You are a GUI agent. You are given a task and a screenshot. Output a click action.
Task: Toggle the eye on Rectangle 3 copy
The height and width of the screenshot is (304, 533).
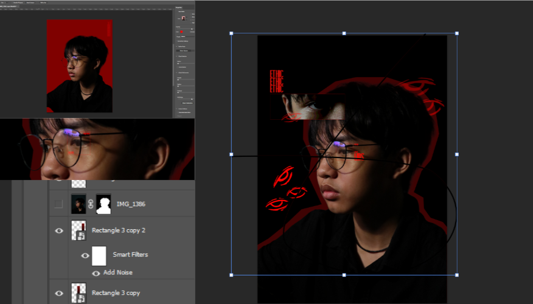tap(59, 293)
